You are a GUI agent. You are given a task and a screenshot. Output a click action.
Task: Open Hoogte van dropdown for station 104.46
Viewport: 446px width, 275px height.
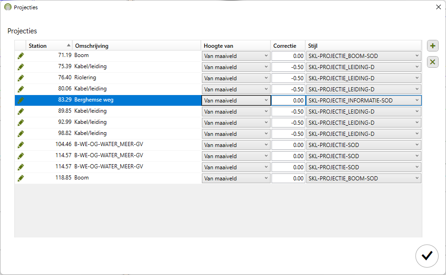pos(236,145)
